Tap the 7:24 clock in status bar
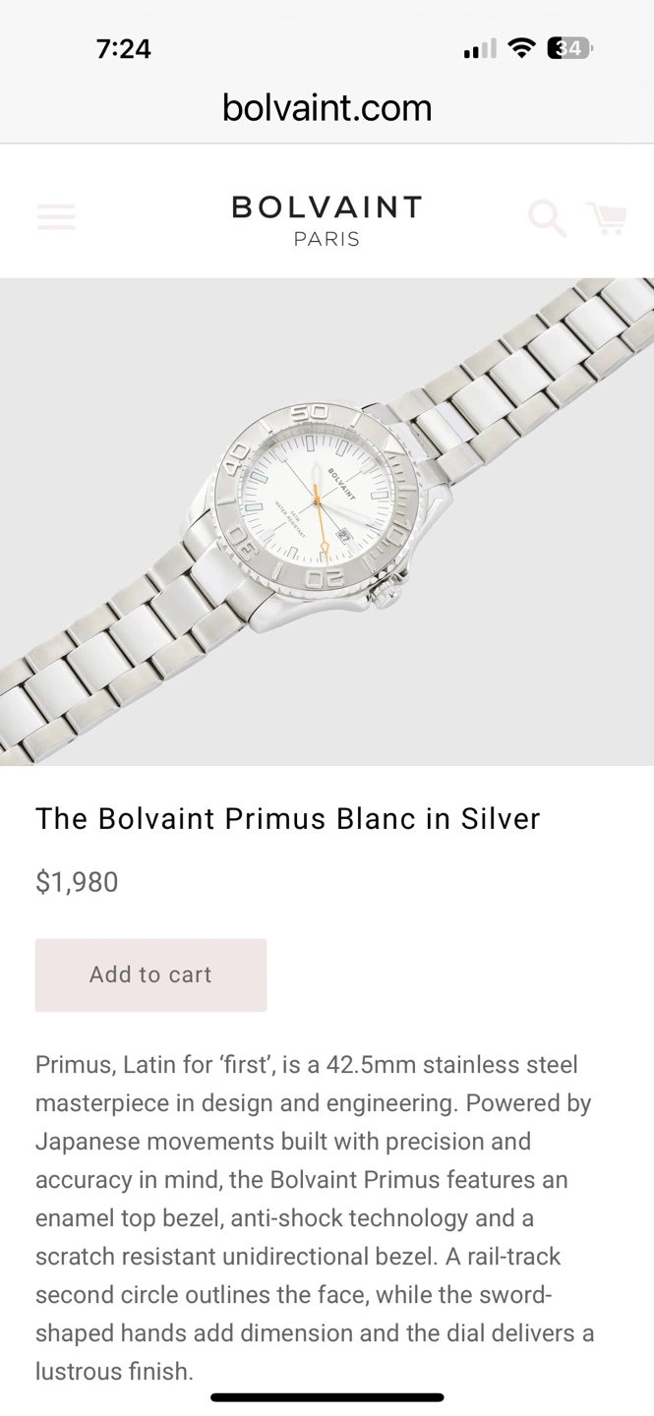This screenshot has width=654, height=1416. (x=124, y=48)
